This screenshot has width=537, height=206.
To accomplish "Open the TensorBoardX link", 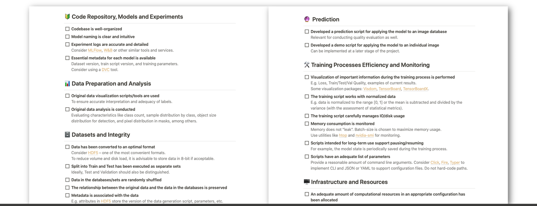I will pyautogui.click(x=416, y=89).
